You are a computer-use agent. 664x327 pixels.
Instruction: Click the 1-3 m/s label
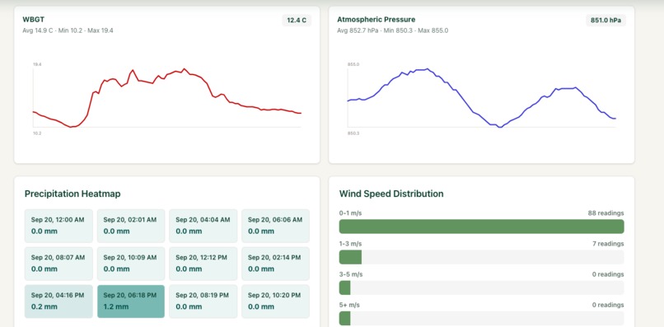(x=350, y=244)
